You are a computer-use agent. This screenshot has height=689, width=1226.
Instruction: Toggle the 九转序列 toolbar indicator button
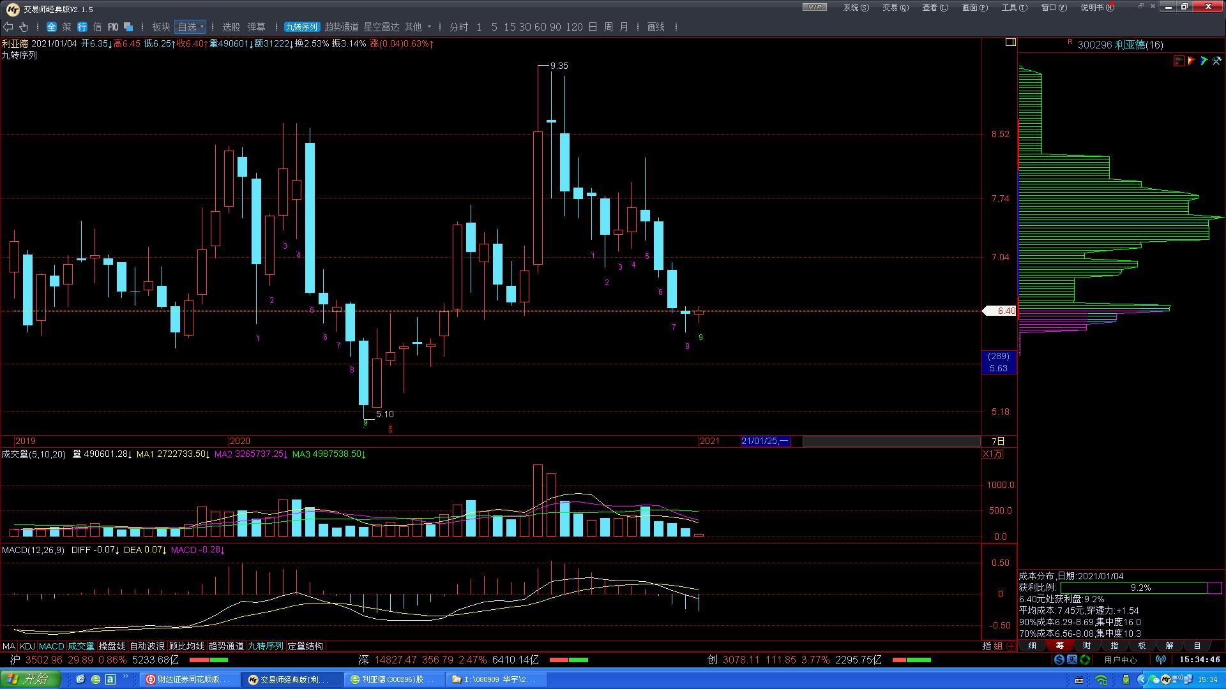point(301,27)
